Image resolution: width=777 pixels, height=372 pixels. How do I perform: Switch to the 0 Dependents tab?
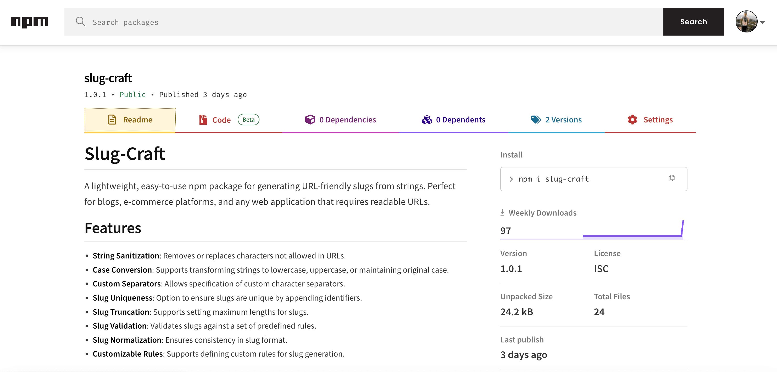tap(460, 120)
